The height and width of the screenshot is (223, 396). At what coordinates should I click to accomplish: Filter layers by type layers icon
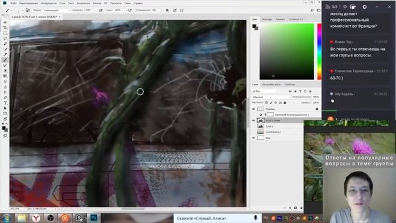(x=300, y=91)
